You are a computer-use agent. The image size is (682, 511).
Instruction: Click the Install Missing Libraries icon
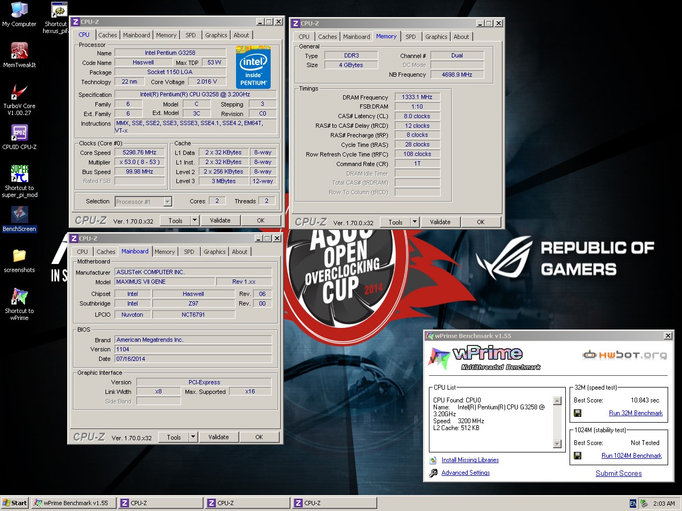433,460
